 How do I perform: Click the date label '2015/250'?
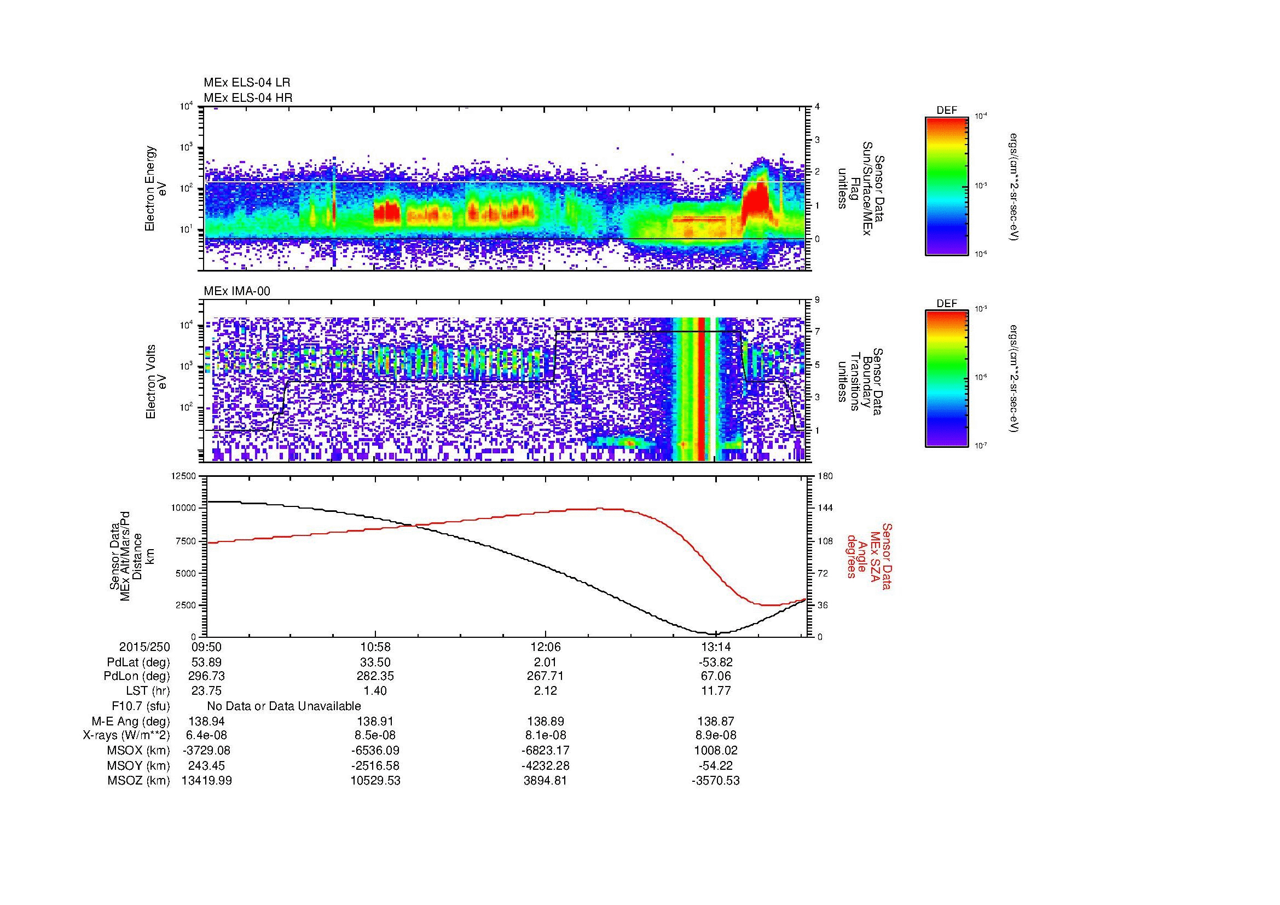click(x=144, y=647)
